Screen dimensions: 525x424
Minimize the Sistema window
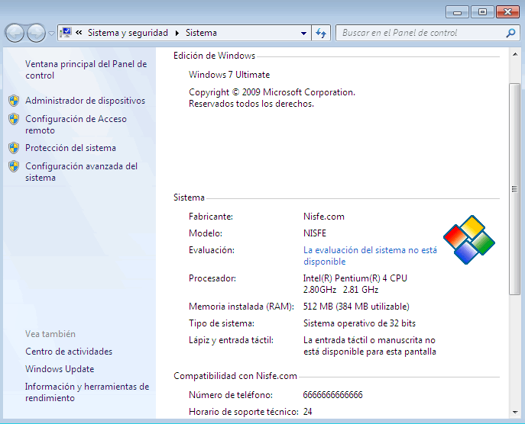pyautogui.click(x=457, y=12)
